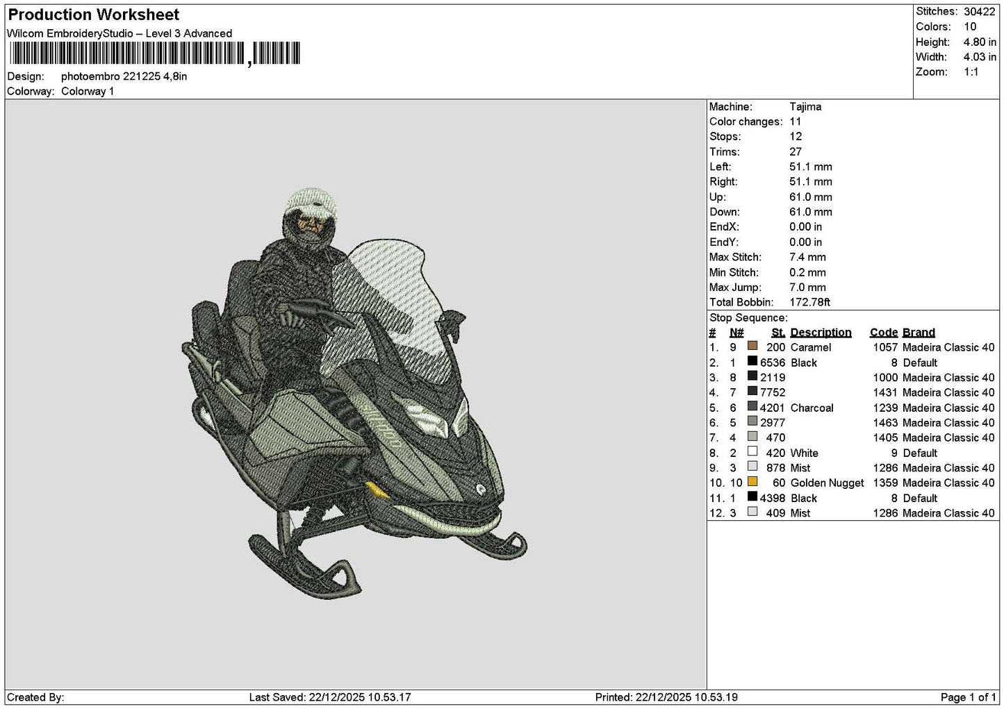Click the Black swatch in row 2
1004x709 pixels.
click(752, 361)
